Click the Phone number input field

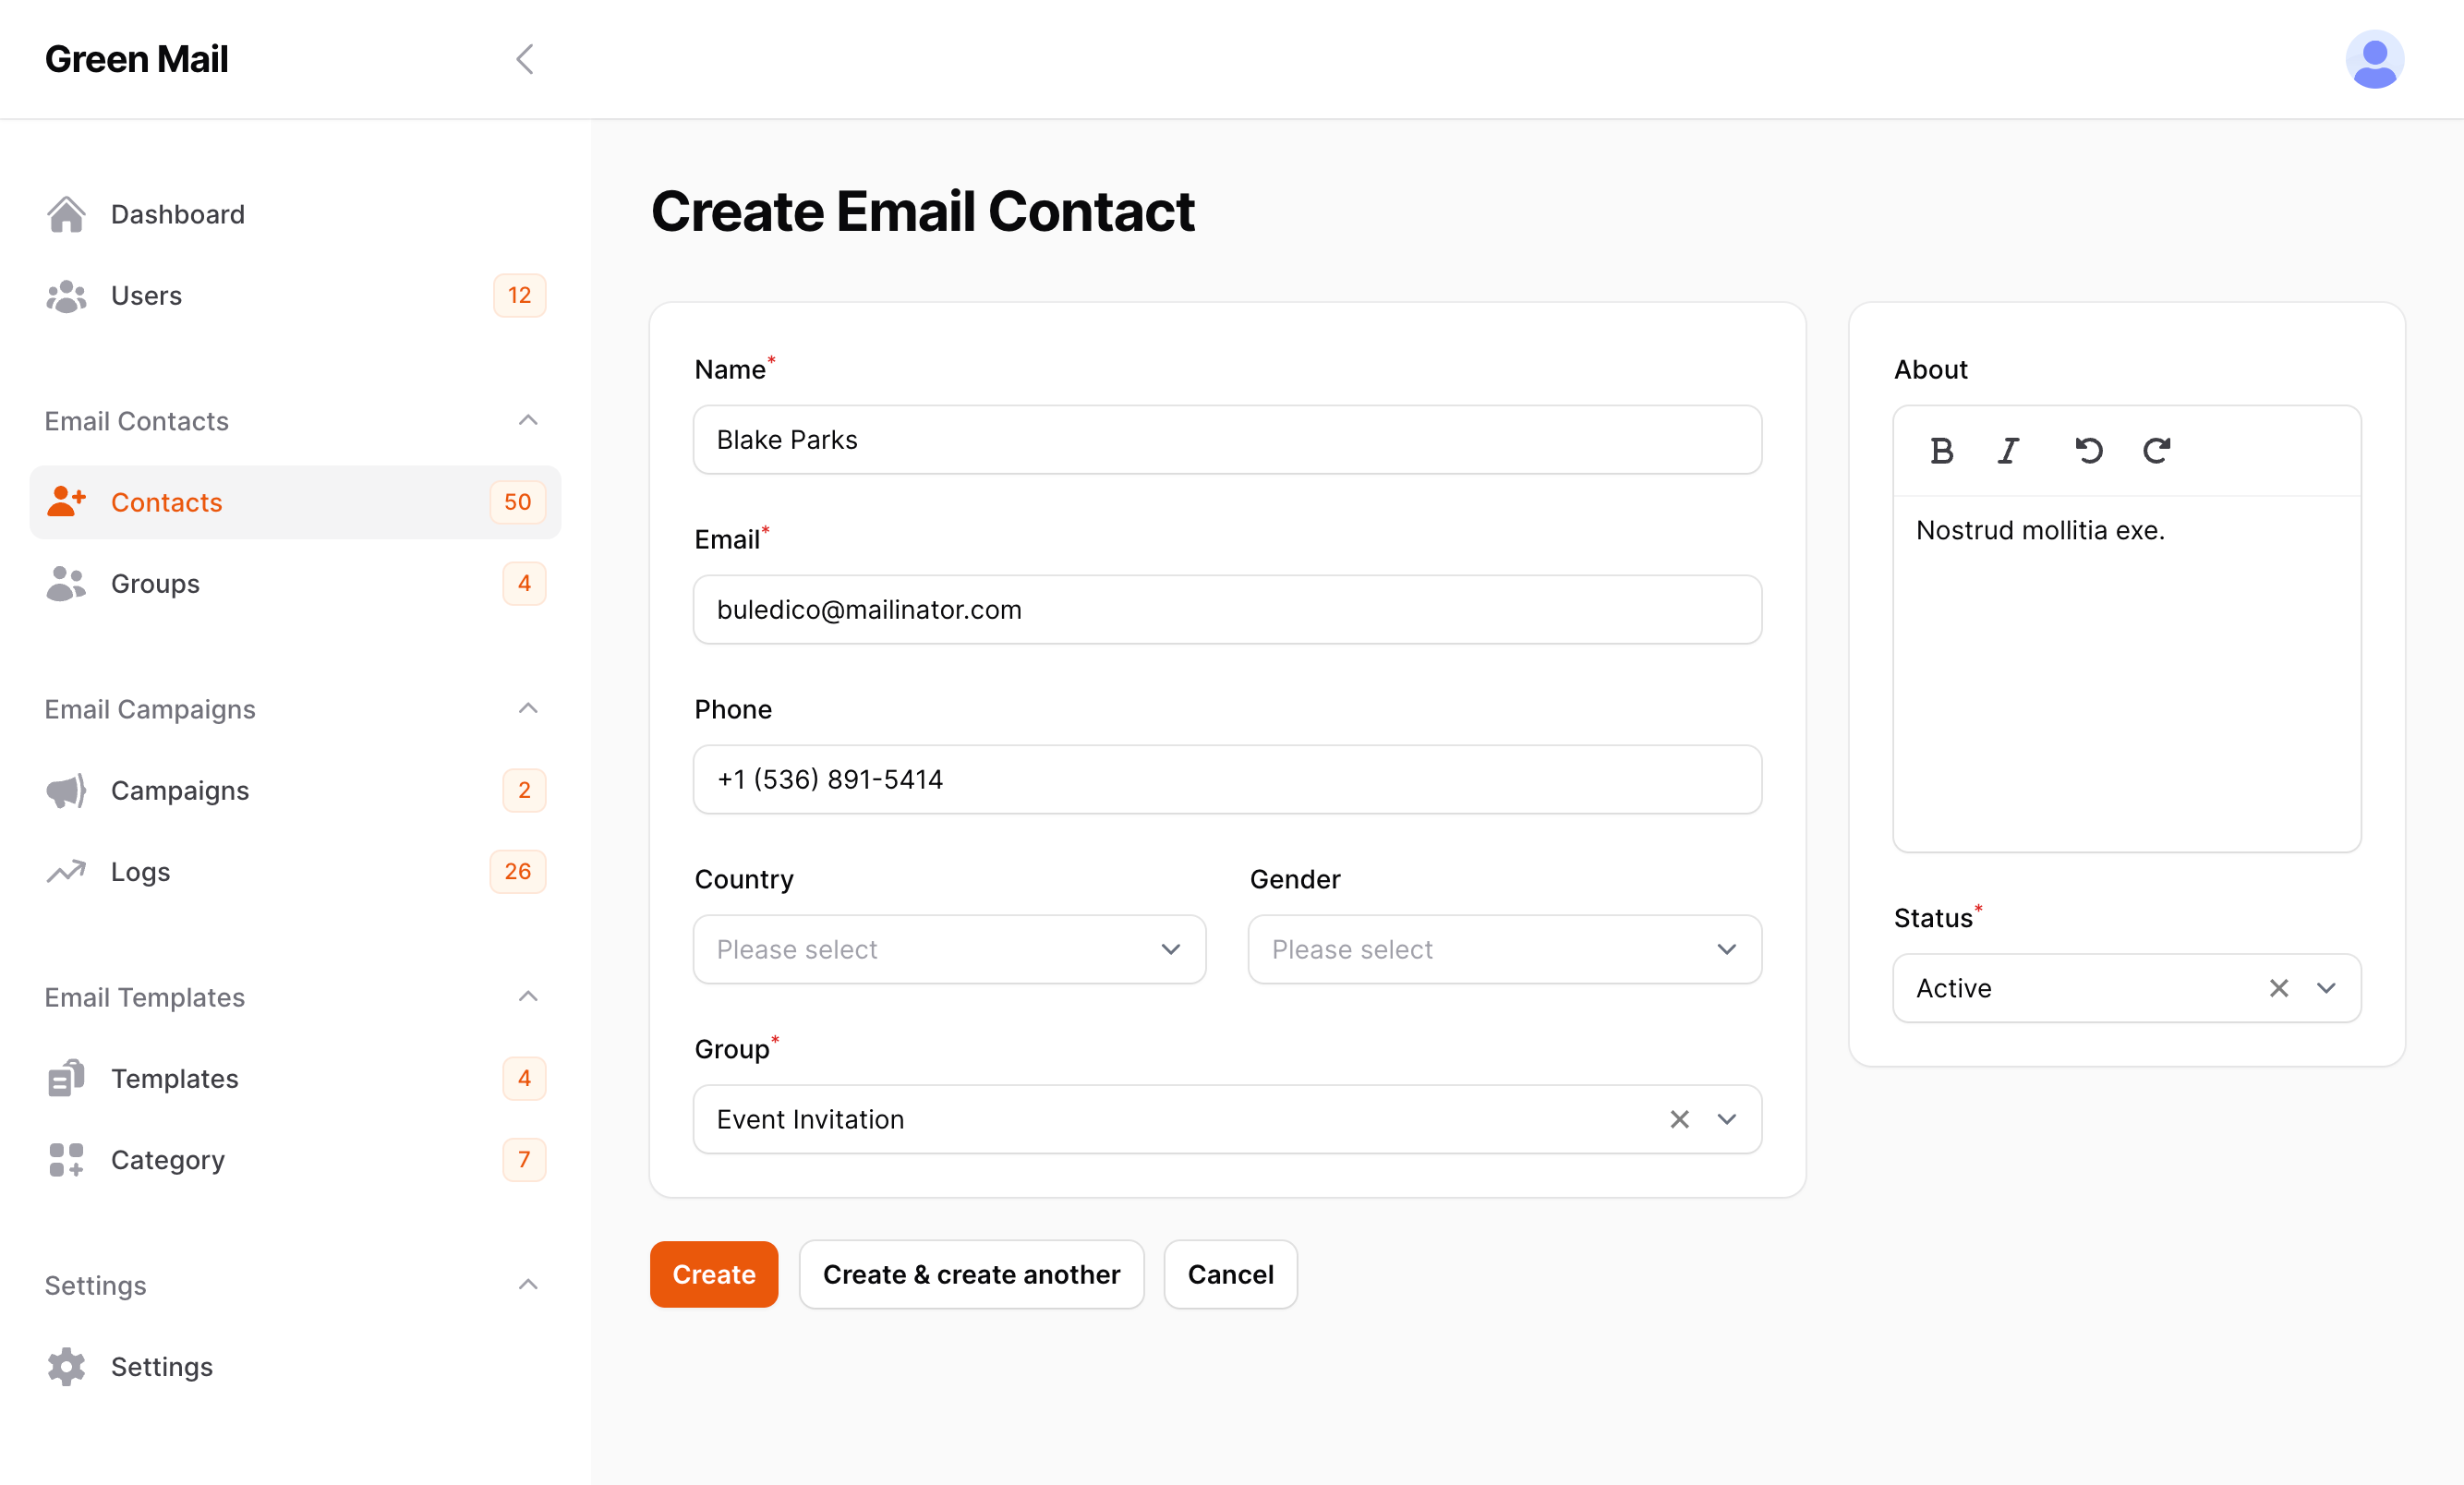pos(1227,779)
